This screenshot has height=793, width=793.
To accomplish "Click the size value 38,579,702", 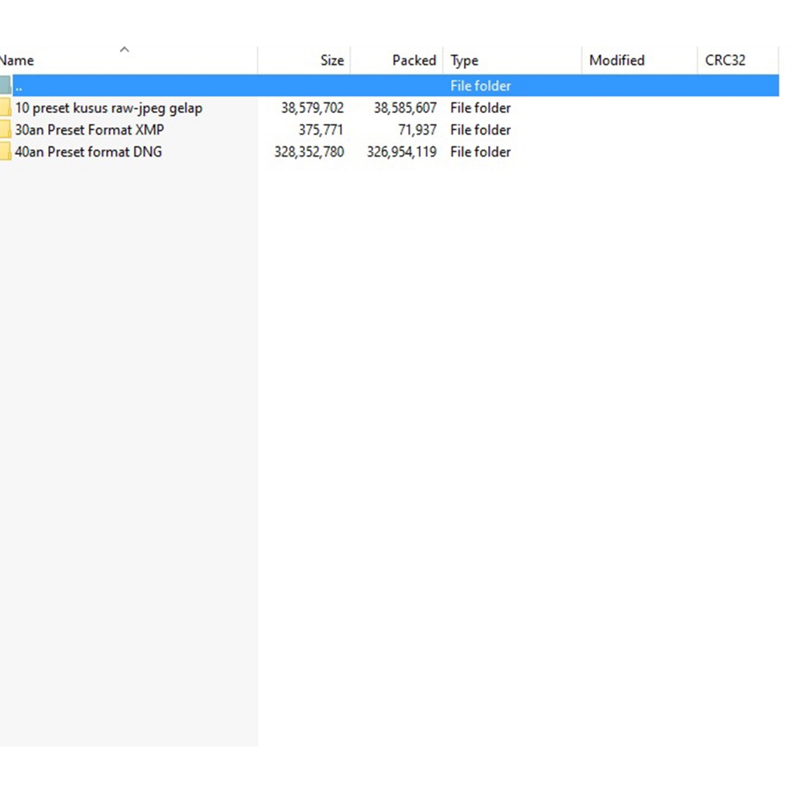I will [312, 108].
